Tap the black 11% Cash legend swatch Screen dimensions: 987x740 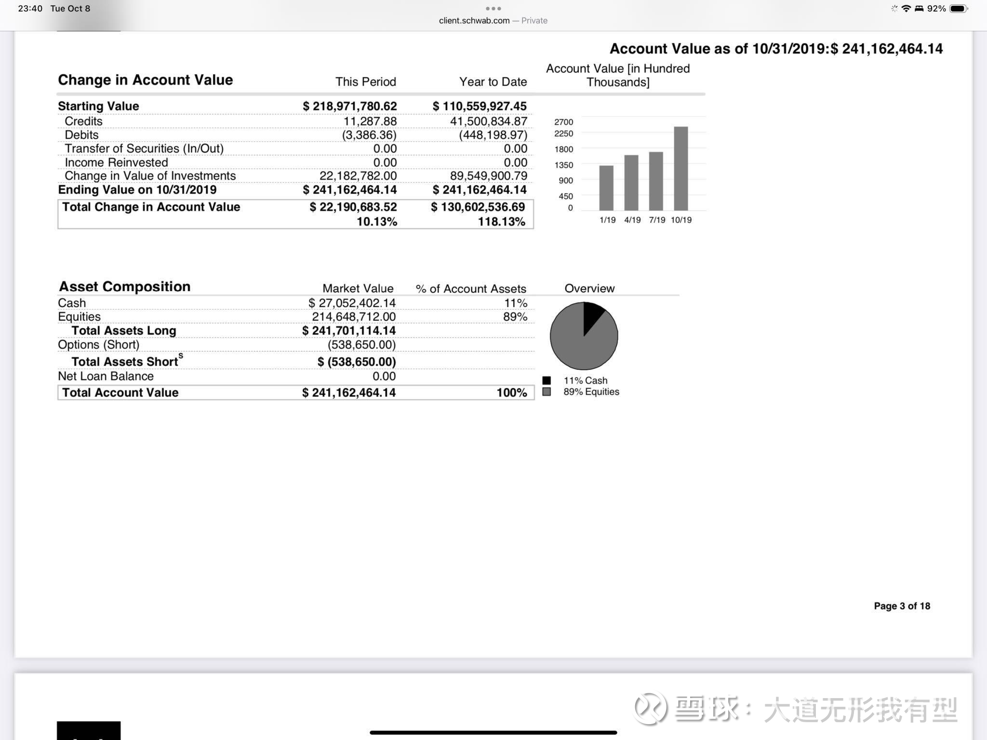(x=547, y=380)
